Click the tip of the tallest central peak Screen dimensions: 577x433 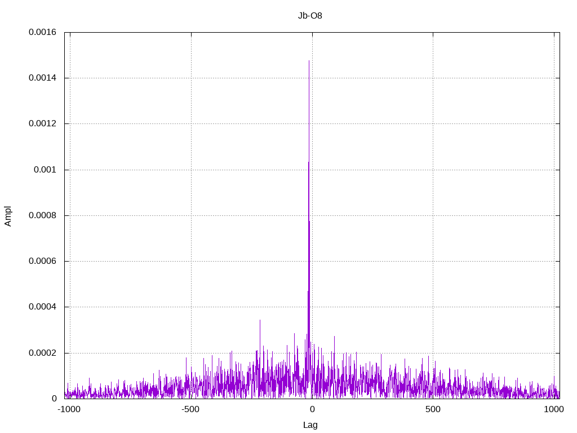tap(309, 61)
